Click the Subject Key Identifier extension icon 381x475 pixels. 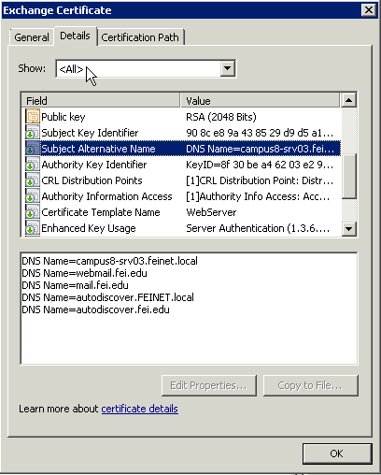[33, 133]
